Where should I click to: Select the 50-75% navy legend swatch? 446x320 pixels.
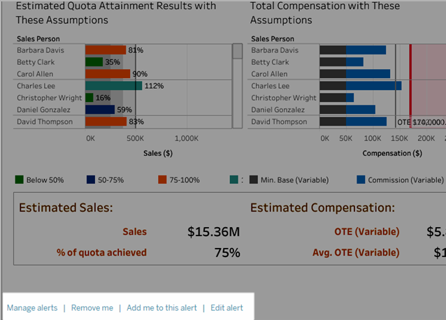point(91,180)
